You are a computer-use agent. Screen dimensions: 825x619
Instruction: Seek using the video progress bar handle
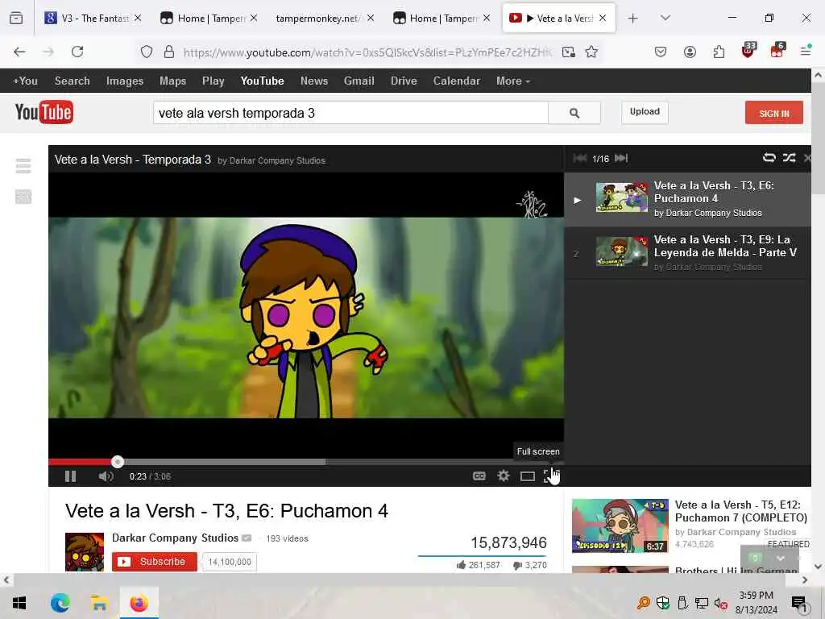coord(118,462)
